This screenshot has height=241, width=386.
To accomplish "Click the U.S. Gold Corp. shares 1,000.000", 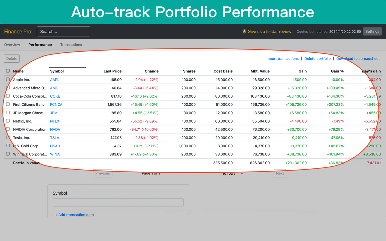I will coord(187,146).
